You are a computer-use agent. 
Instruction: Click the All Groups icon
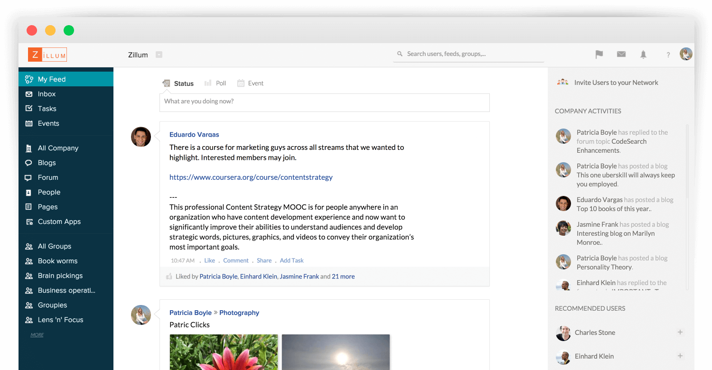click(29, 246)
